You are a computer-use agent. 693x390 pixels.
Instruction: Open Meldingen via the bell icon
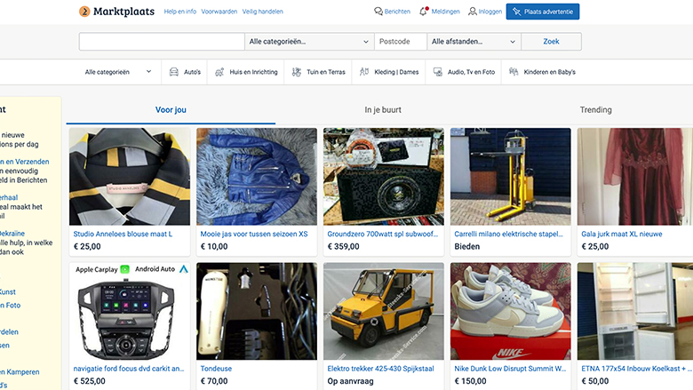(423, 12)
